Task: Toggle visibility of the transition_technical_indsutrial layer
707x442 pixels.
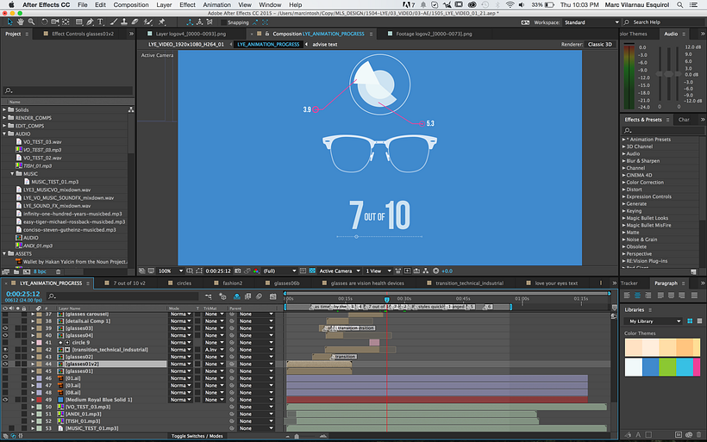Action: click(5, 350)
